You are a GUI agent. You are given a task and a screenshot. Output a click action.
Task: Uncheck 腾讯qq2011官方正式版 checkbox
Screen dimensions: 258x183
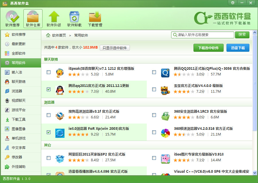pos(48,89)
